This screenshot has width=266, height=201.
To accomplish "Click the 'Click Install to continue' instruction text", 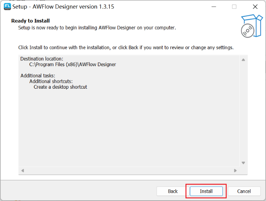I will [x=126, y=48].
